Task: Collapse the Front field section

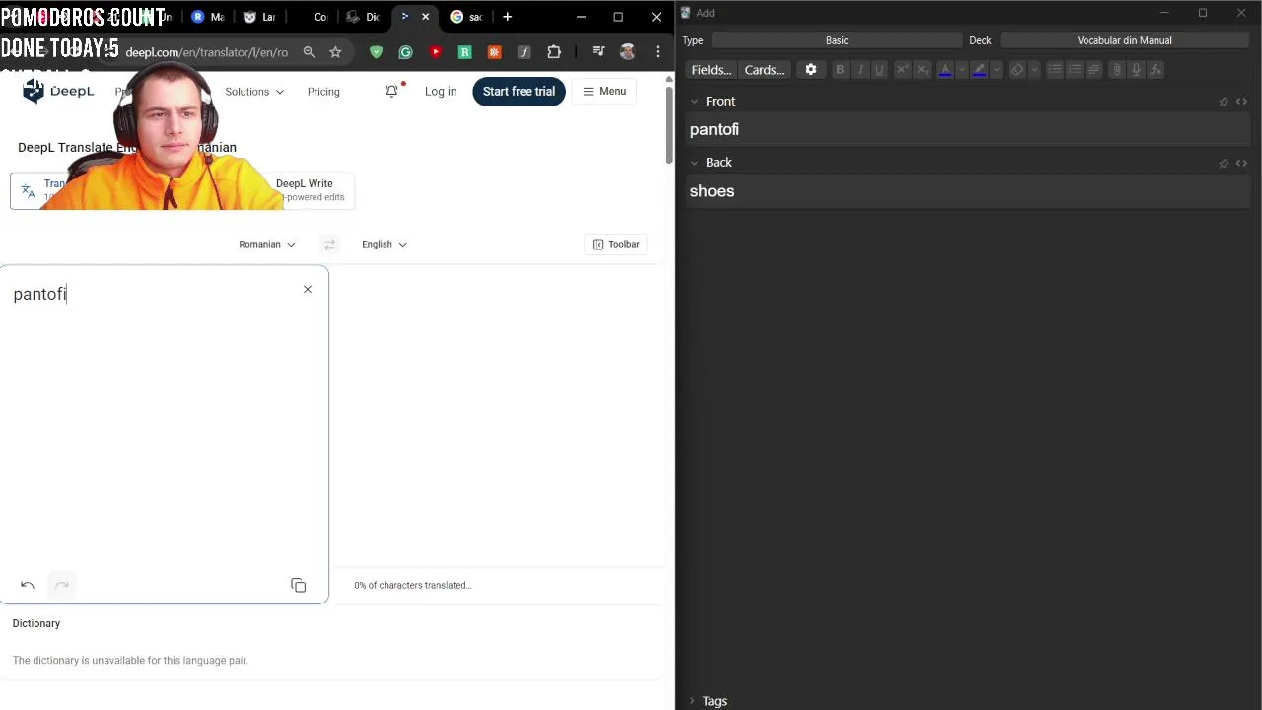Action: [694, 102]
